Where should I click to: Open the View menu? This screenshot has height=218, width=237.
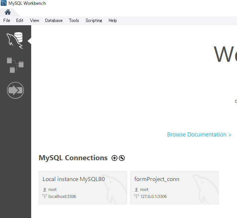pyautogui.click(x=34, y=20)
